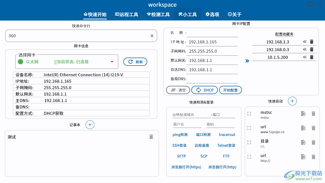This screenshot has width=325, height=183.
Task: Edit the mstsc quick launch entry
Action: [303, 114]
